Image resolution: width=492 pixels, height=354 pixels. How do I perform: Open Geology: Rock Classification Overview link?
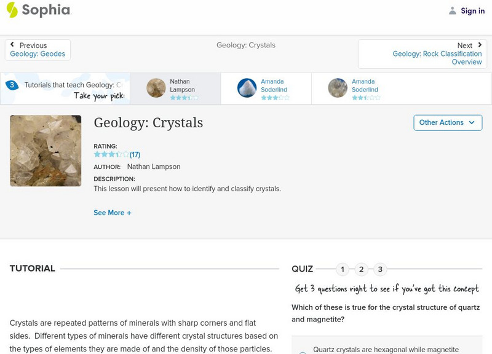[437, 58]
